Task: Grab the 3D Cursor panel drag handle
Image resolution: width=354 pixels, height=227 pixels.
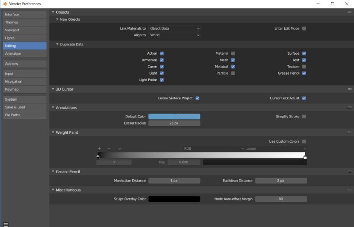Action: click(350, 89)
